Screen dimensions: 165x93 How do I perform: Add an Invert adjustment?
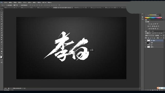click(x=149, y=29)
